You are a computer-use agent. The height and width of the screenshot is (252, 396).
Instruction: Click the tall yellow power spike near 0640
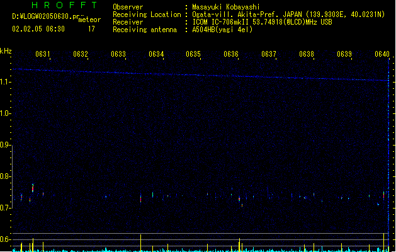pos(384,242)
